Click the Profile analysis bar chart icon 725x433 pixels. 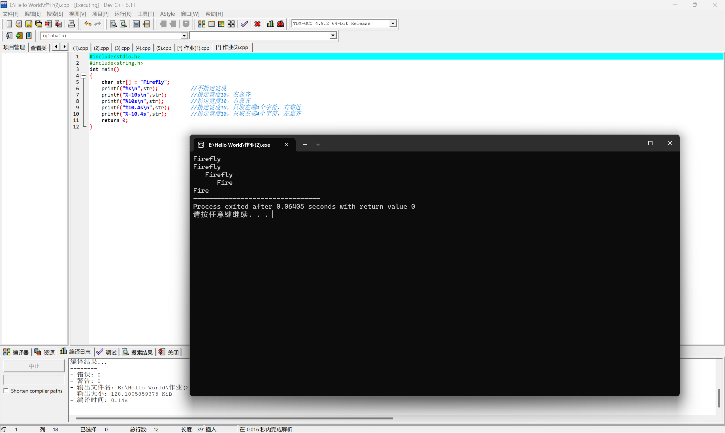pos(270,24)
